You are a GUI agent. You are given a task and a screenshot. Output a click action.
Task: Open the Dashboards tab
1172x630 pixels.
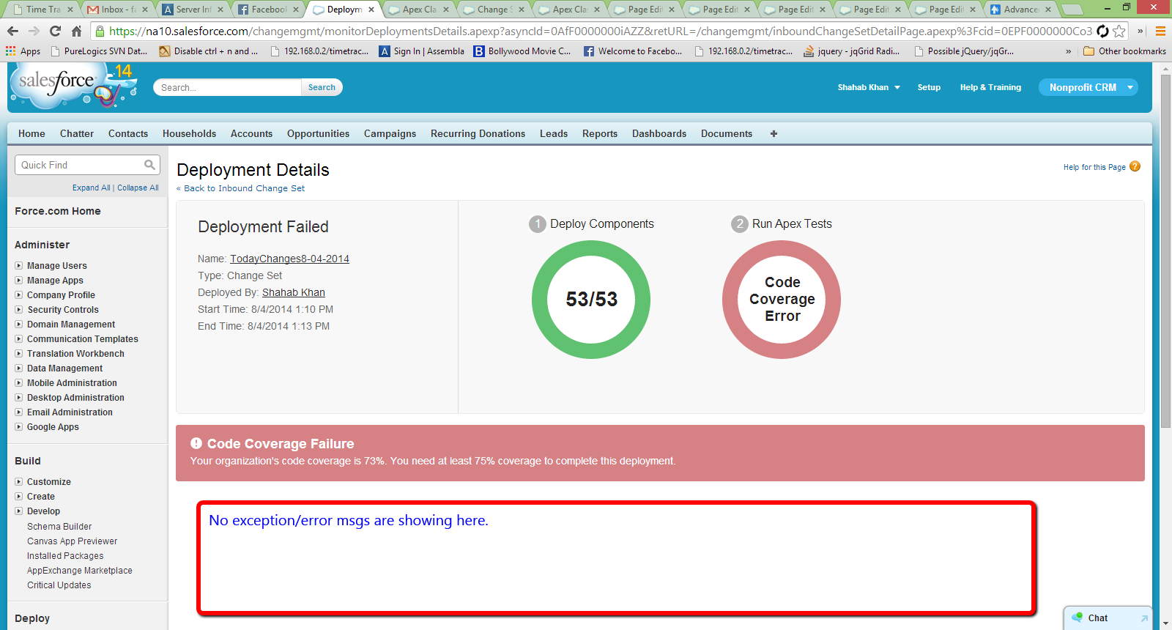[659, 133]
